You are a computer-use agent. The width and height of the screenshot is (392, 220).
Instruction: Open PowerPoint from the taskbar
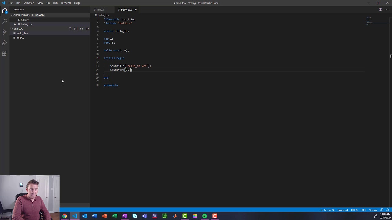pyautogui.click(x=105, y=216)
